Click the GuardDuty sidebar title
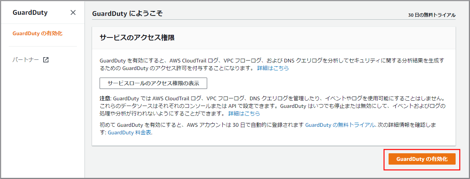The width and height of the screenshot is (470, 179). [30, 12]
